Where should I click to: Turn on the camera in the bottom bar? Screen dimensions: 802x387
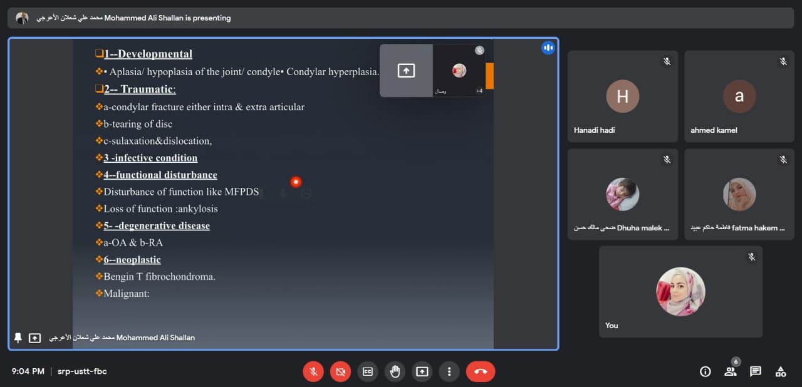[340, 371]
